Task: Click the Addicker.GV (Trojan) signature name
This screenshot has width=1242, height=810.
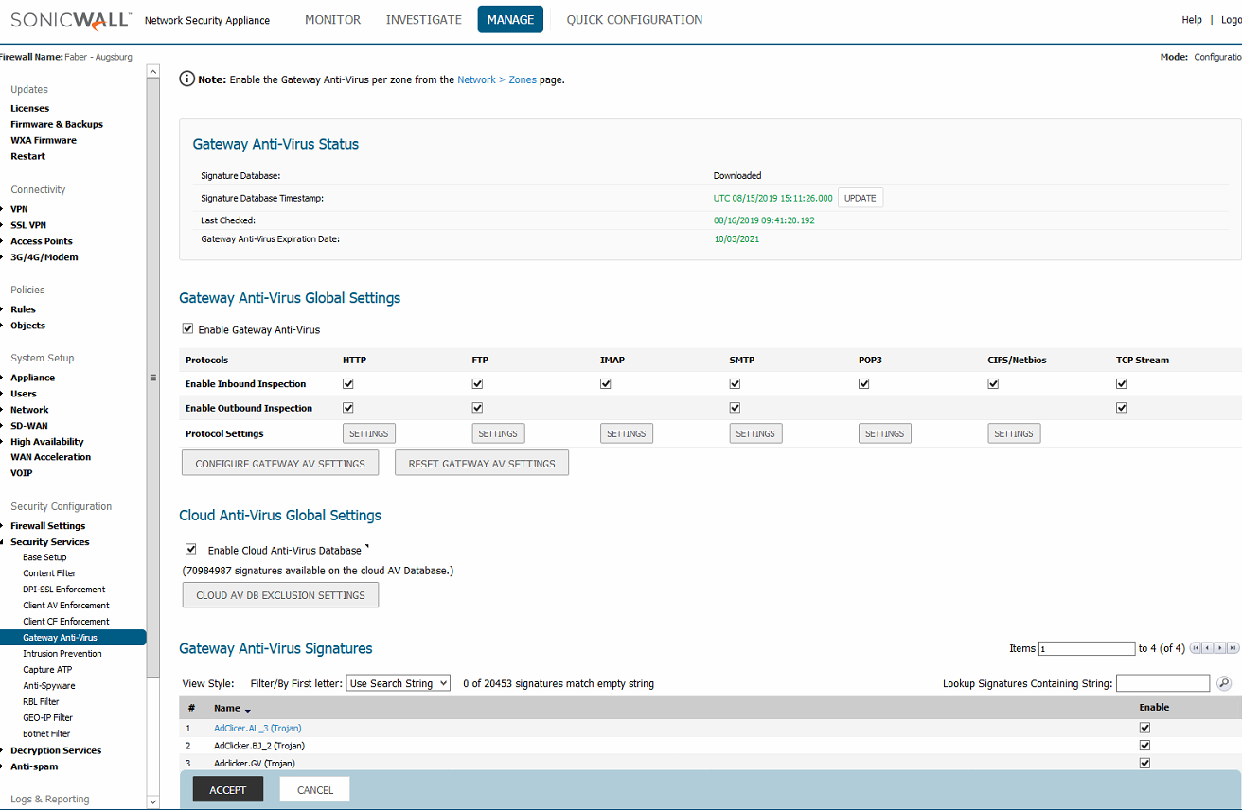Action: [x=254, y=763]
